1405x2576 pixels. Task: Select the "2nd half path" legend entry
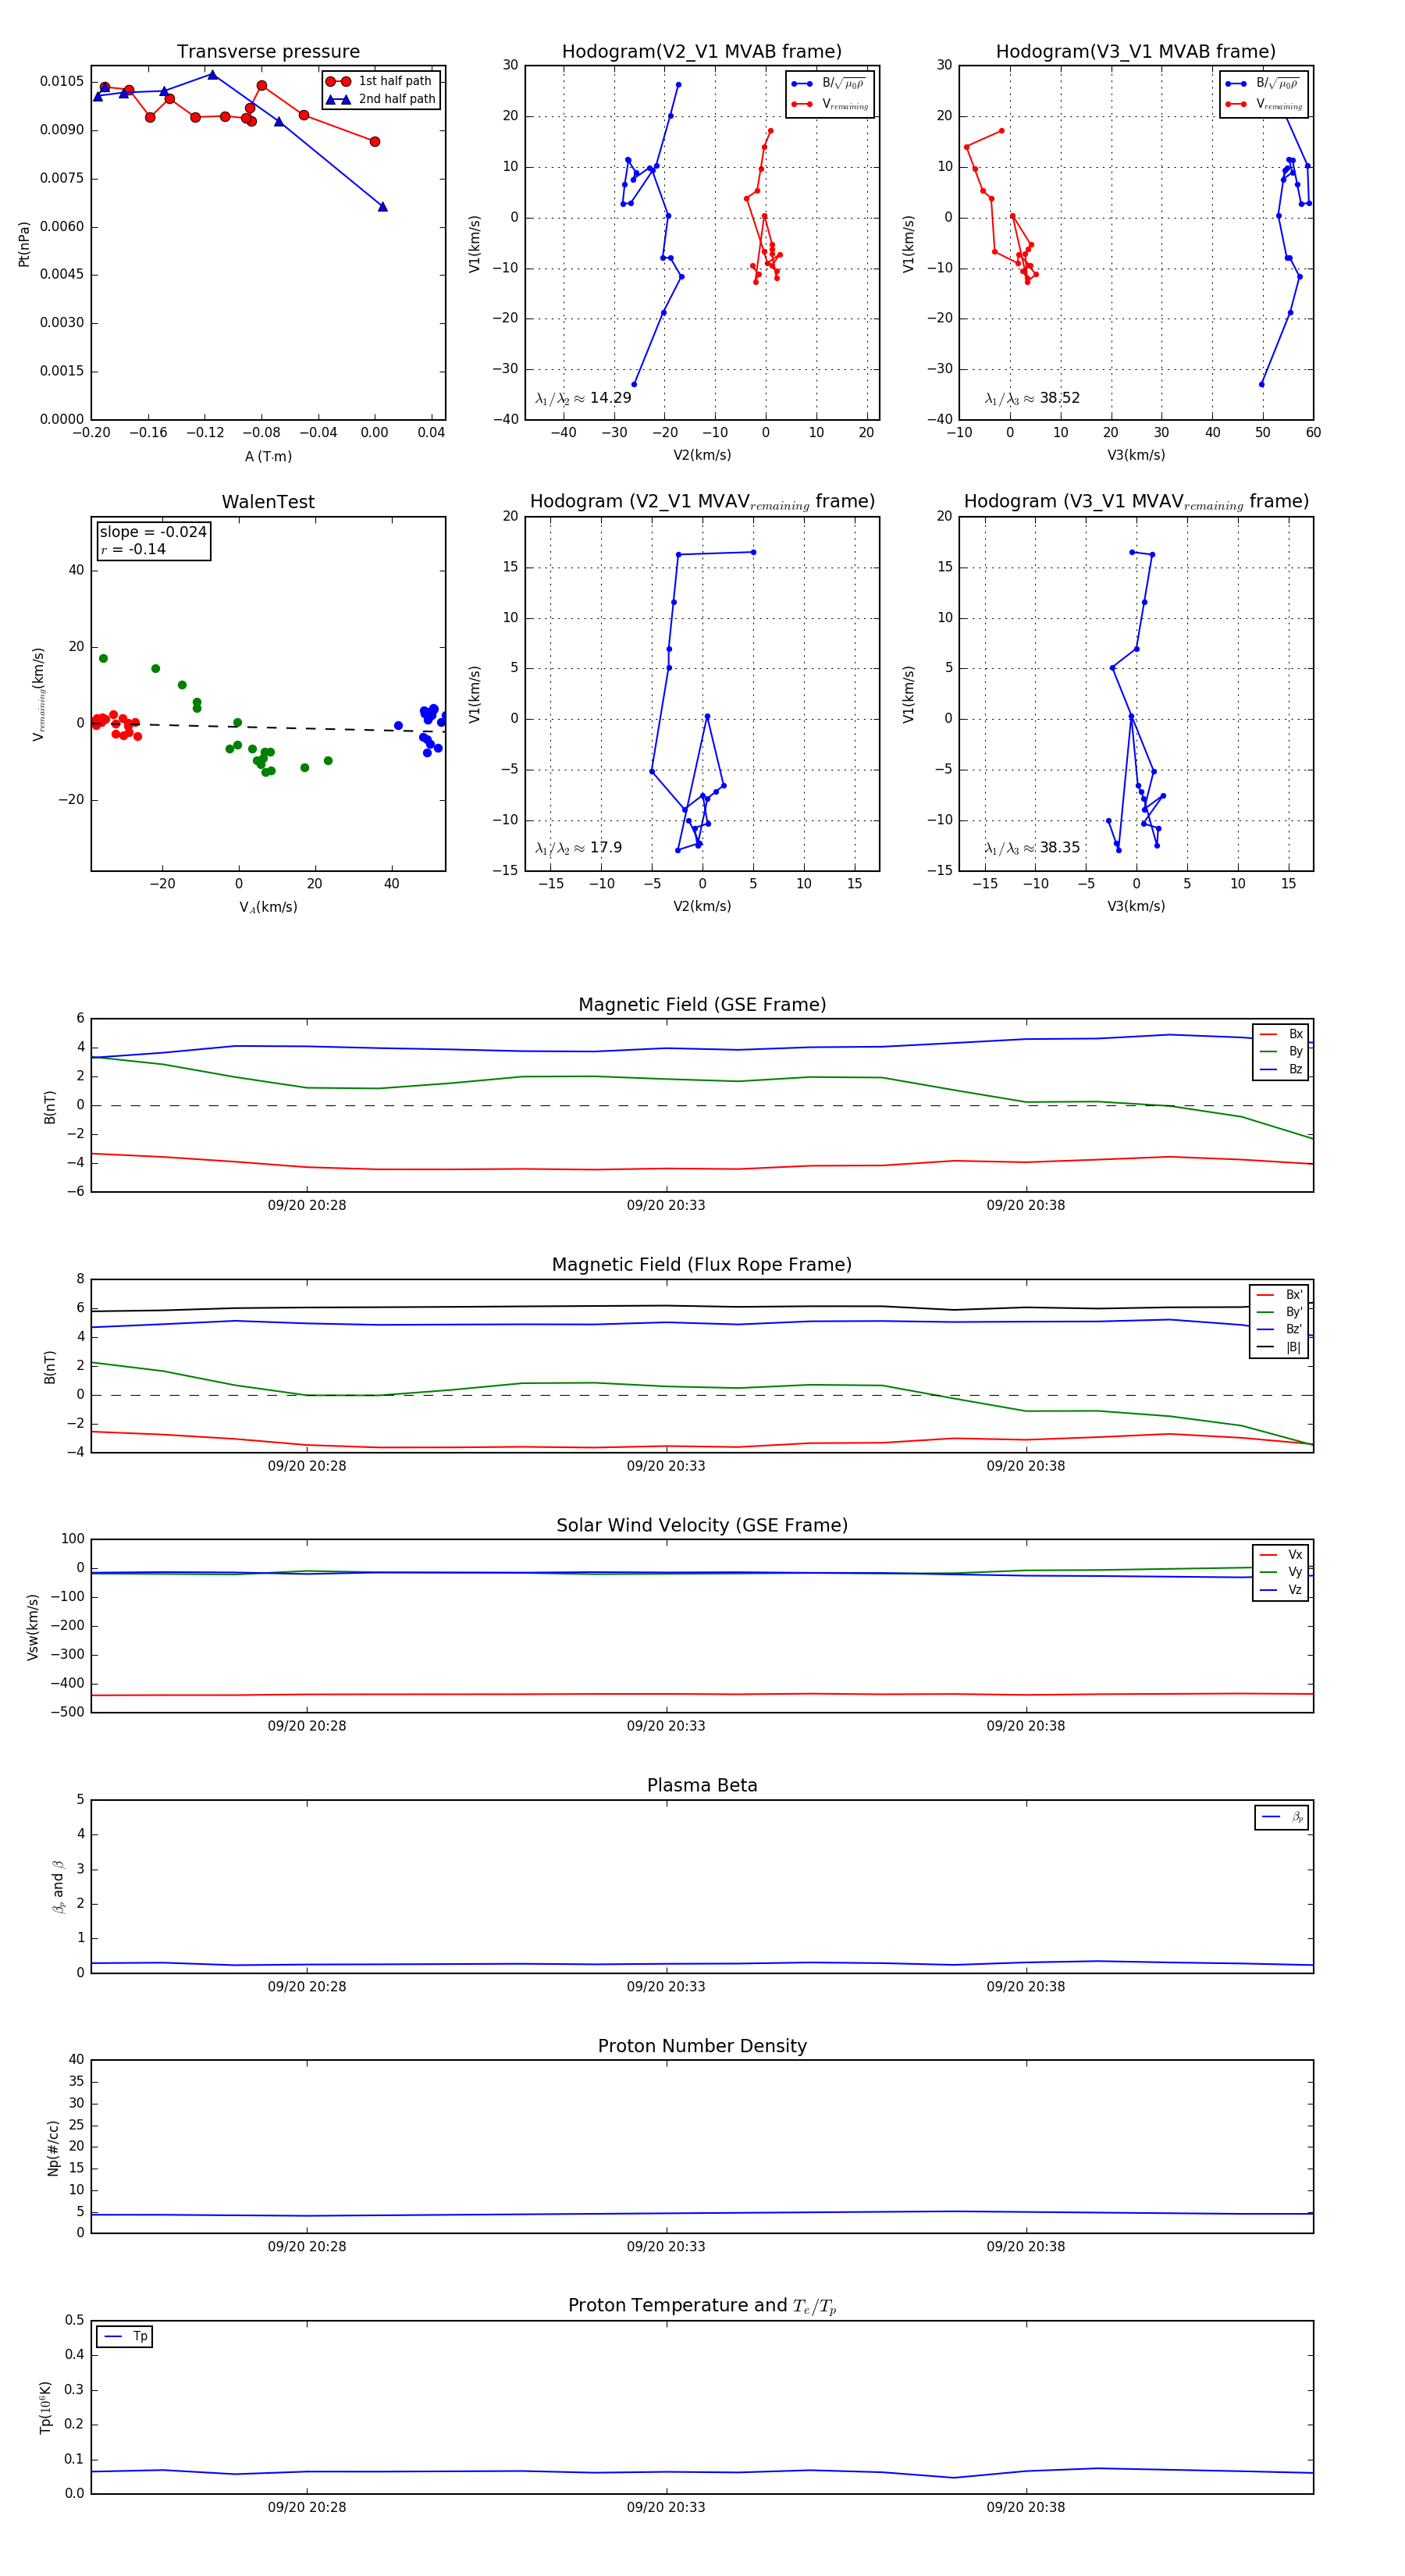click(381, 99)
